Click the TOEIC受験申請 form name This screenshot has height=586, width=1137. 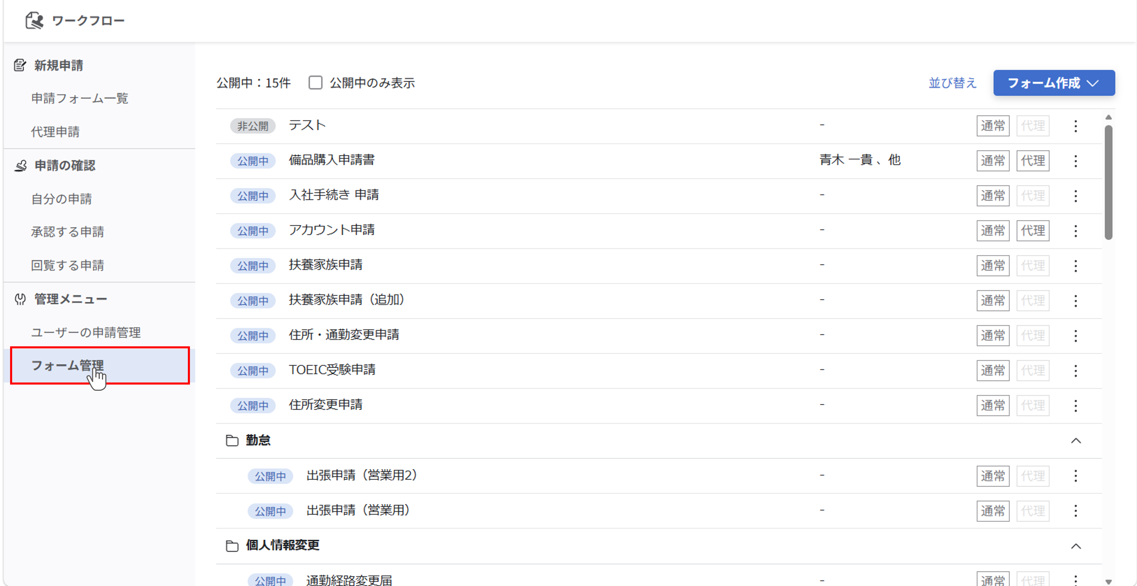point(332,370)
